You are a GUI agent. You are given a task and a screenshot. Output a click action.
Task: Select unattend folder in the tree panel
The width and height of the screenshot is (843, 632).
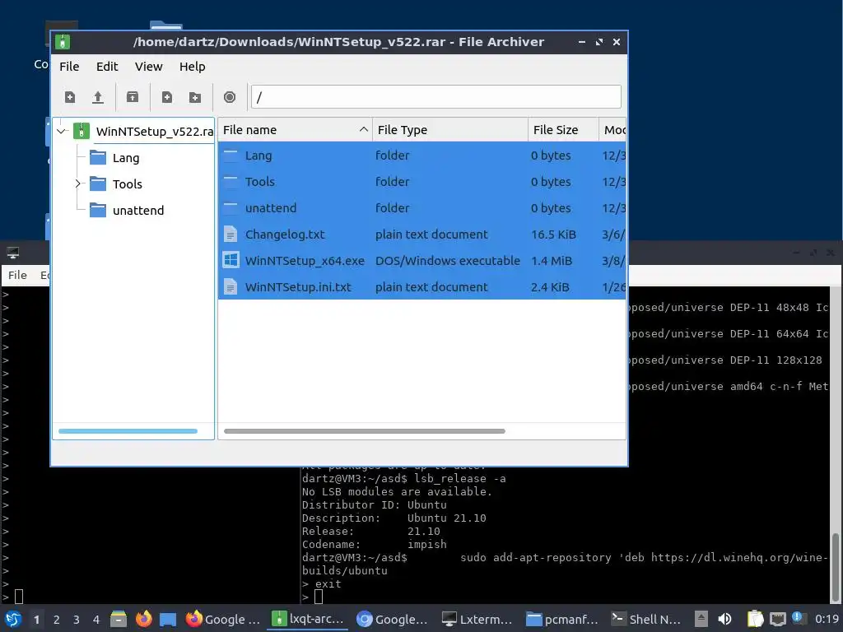coord(138,211)
